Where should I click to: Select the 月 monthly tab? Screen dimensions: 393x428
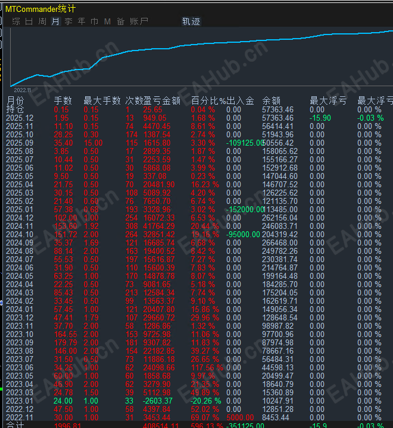[55, 21]
